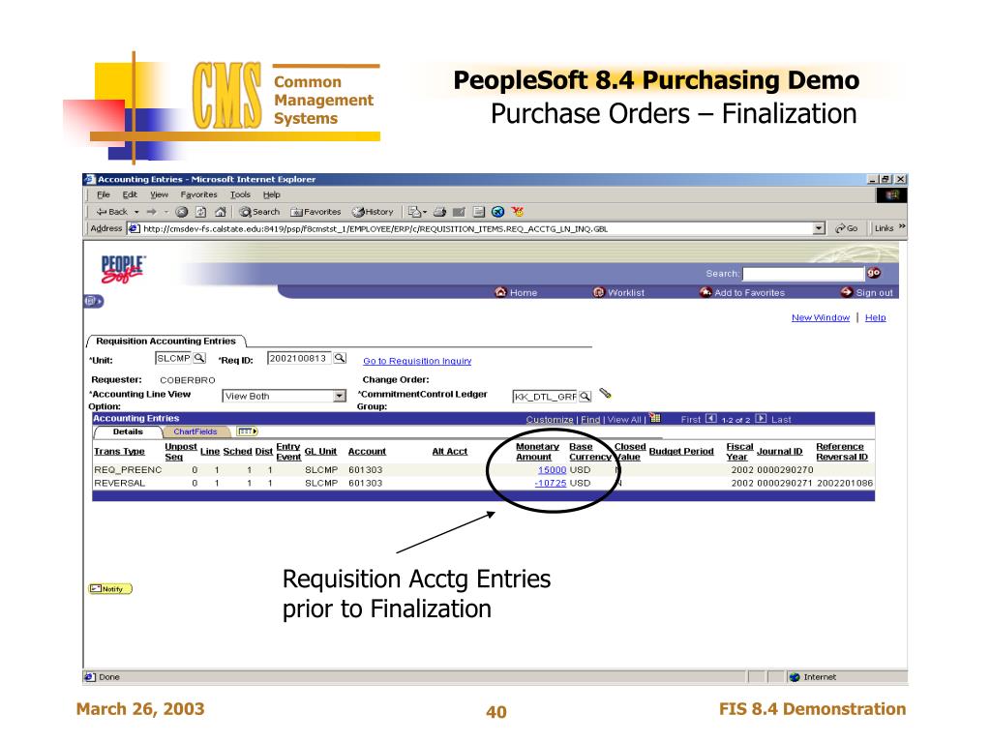Click the Find grid link
The image size is (991, 743).
tap(590, 420)
